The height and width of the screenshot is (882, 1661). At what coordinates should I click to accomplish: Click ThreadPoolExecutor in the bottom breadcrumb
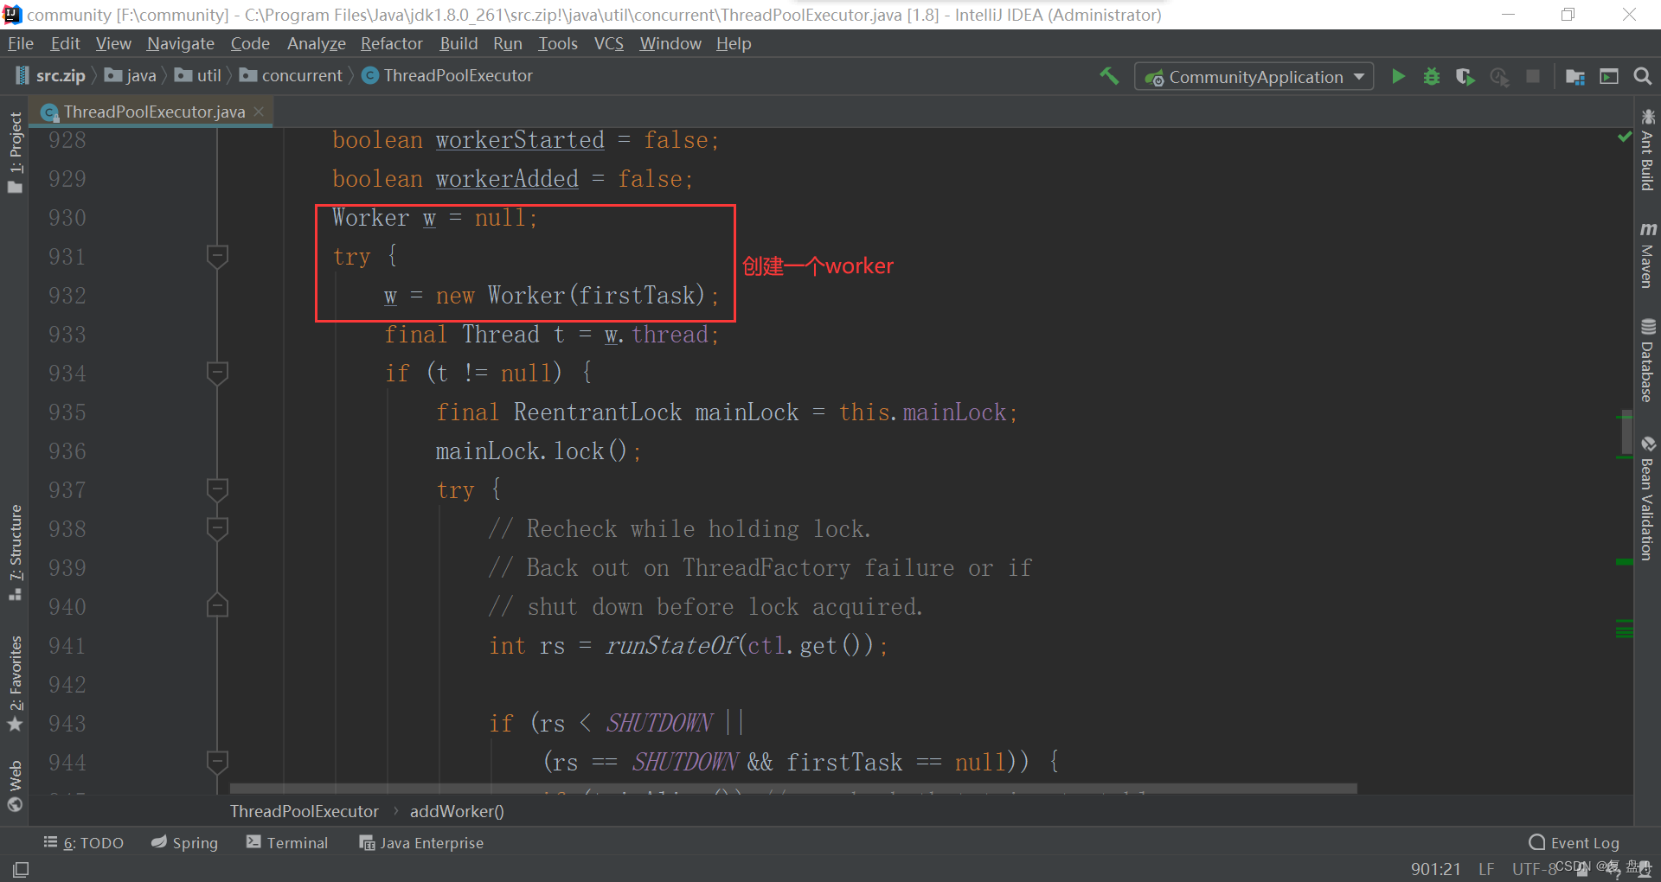[x=305, y=811]
